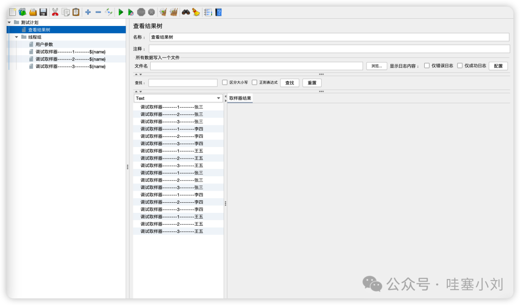
Task: Select the first 调试取样器--------3--------王五 result
Action: click(x=171, y=165)
